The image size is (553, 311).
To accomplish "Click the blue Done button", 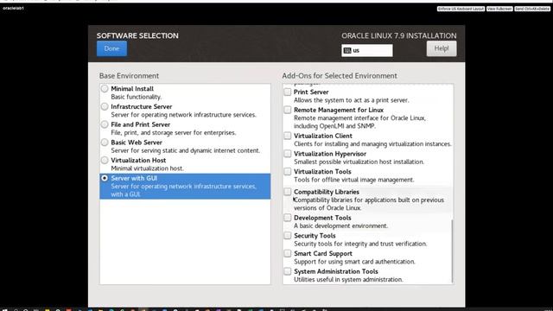I will click(111, 48).
